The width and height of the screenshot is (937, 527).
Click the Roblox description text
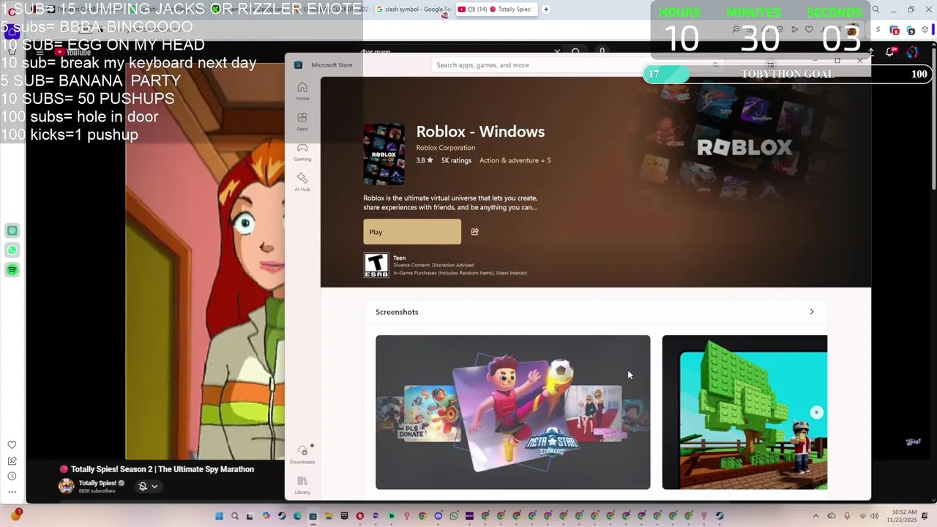tap(450, 203)
